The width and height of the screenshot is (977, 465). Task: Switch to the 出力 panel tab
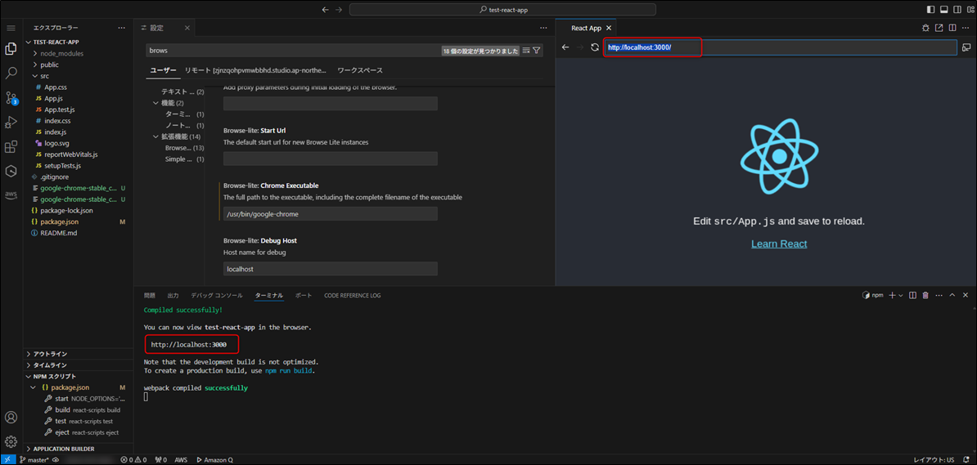[173, 295]
